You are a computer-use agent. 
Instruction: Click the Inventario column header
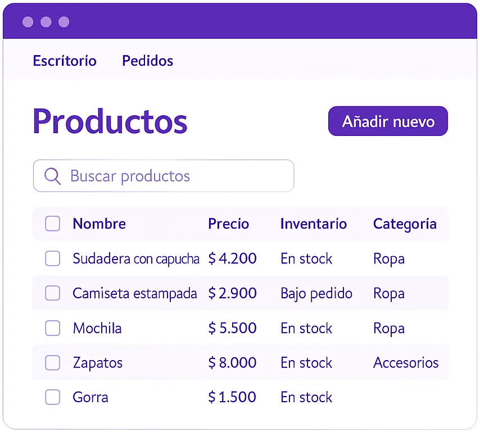[313, 224]
